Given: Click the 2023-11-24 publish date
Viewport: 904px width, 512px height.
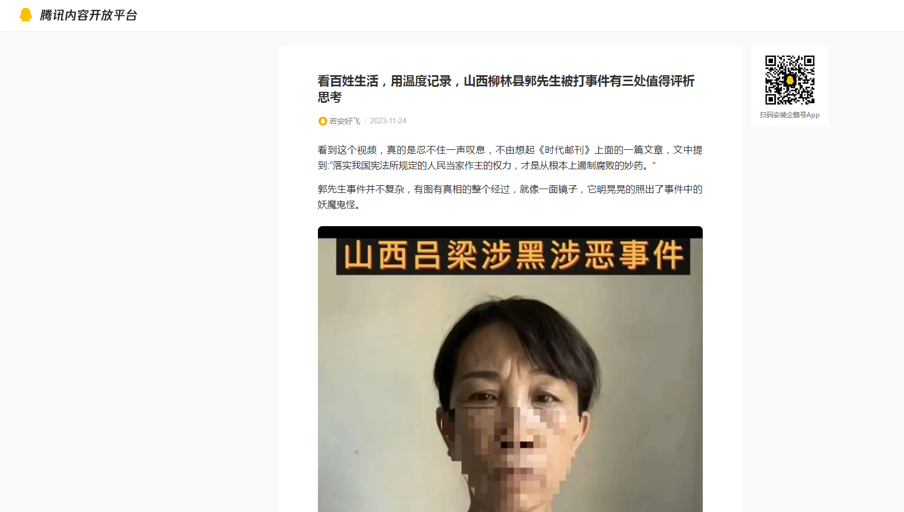Looking at the screenshot, I should 388,121.
